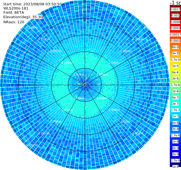This screenshot has width=181, height=170.
Task: Pick the 3e-9 dark blue colorbar level
Action: 175,154
